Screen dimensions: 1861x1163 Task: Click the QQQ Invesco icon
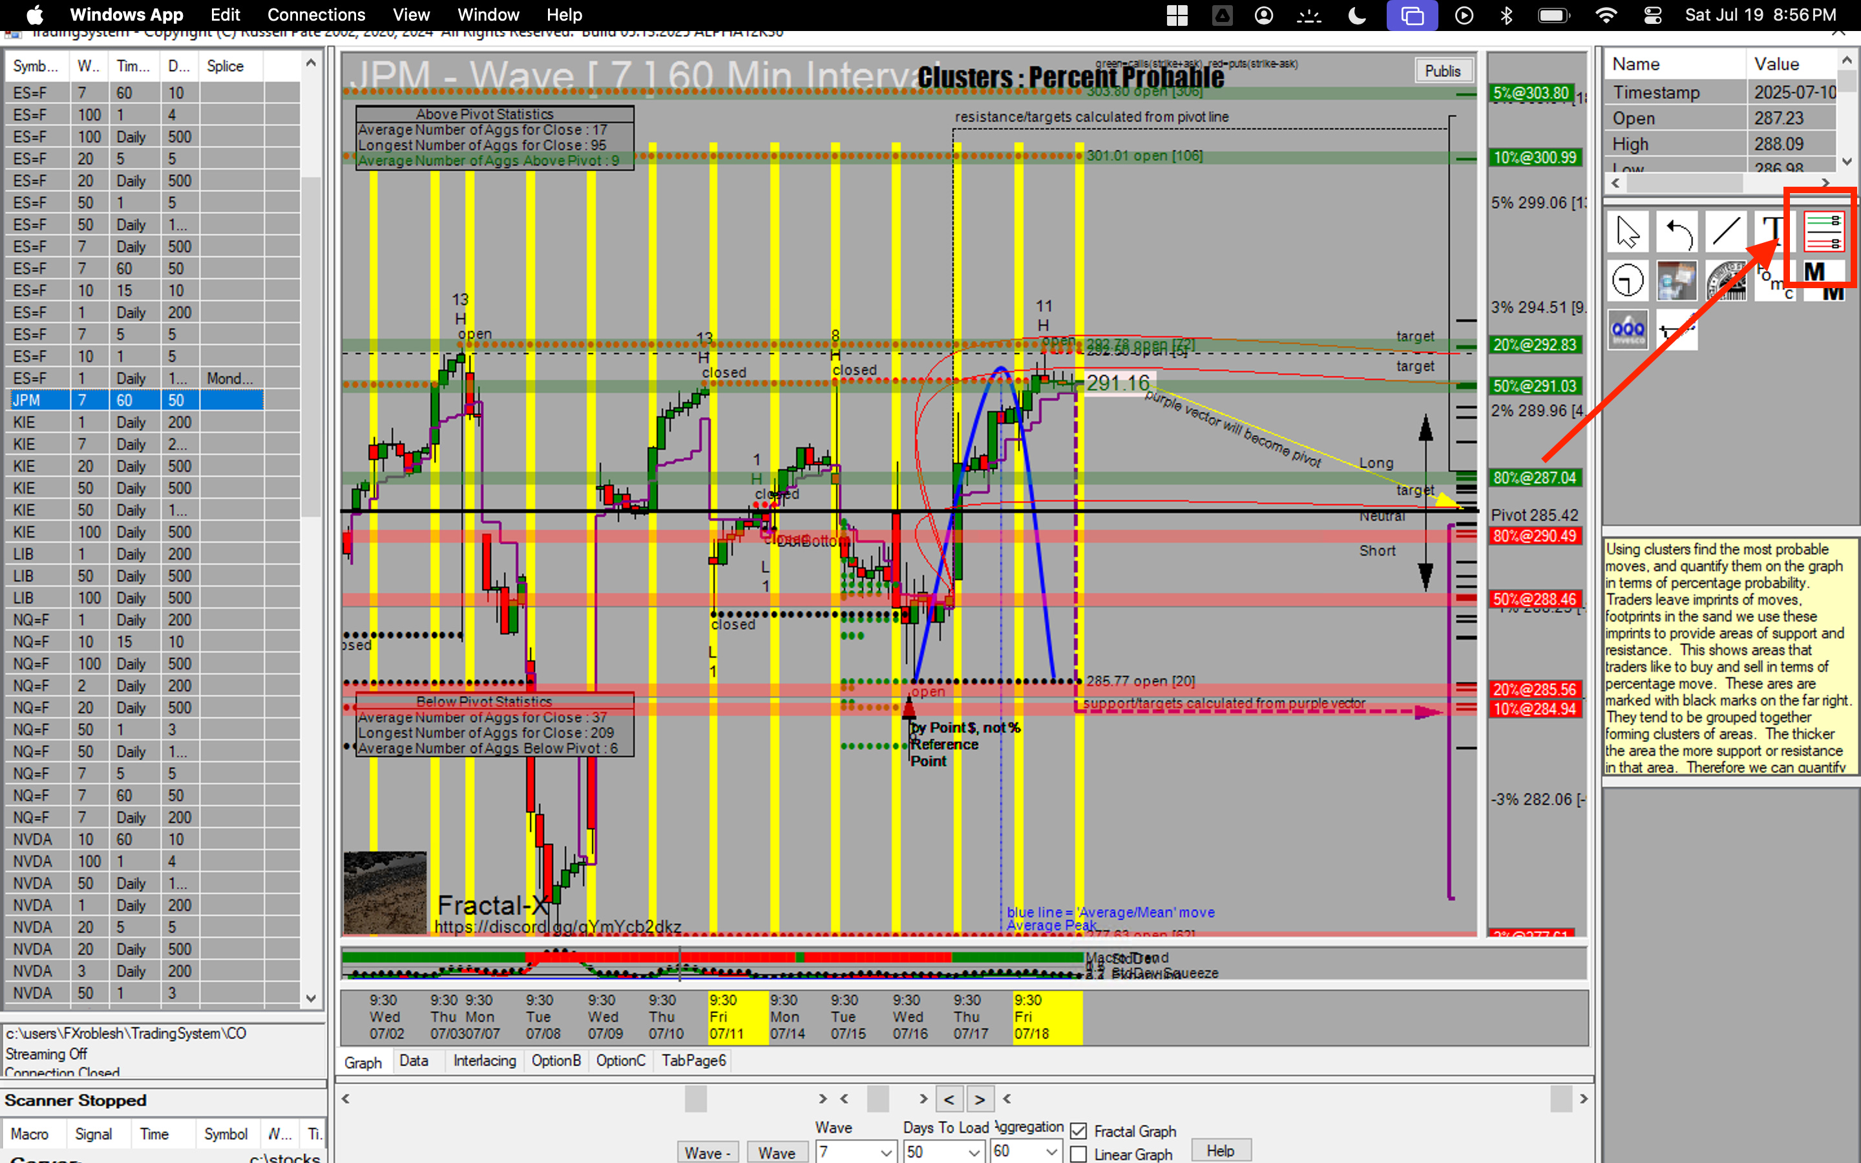click(1627, 330)
